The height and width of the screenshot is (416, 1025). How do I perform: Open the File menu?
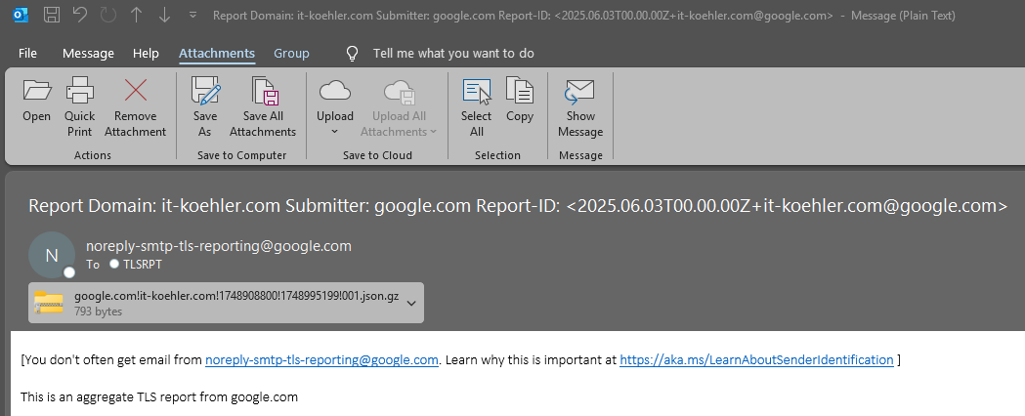click(x=27, y=54)
